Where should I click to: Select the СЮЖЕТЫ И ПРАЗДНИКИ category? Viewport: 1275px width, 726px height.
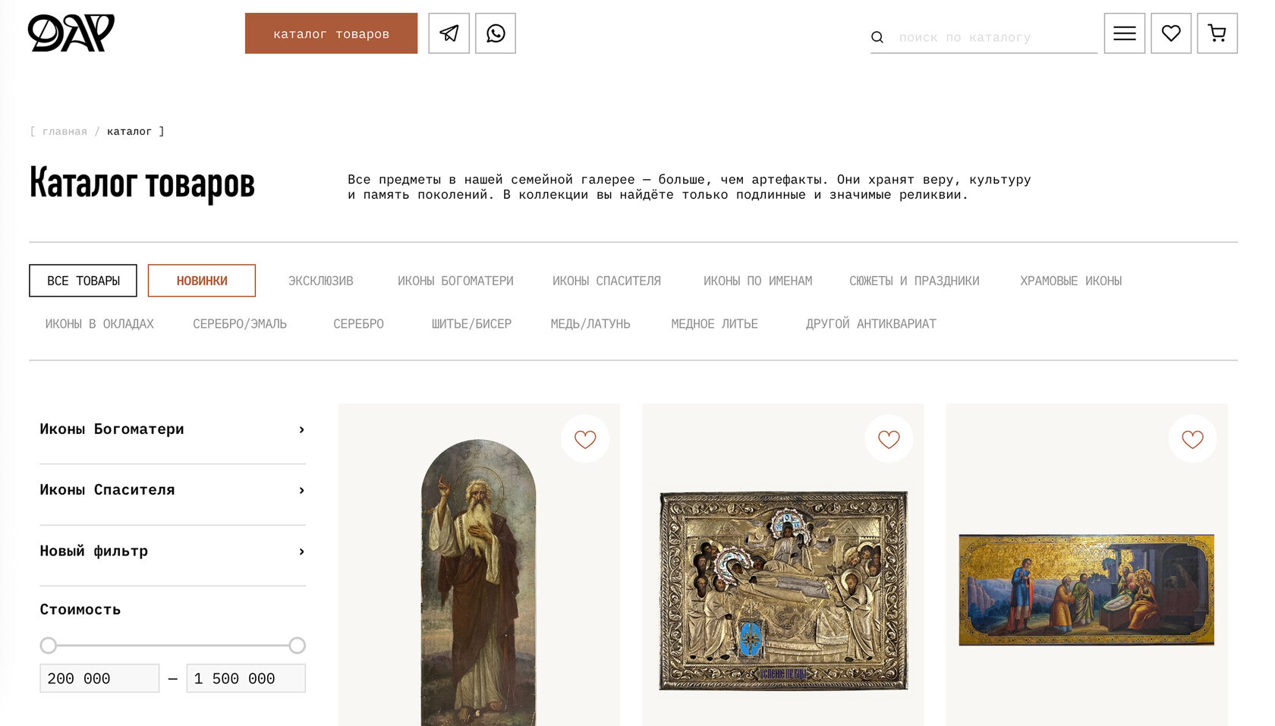pyautogui.click(x=914, y=281)
